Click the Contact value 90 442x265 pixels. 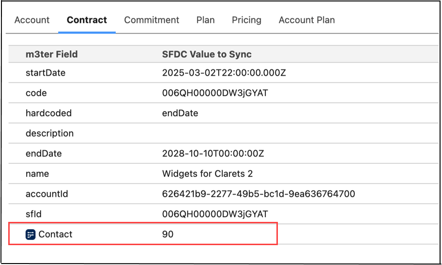[x=168, y=234]
